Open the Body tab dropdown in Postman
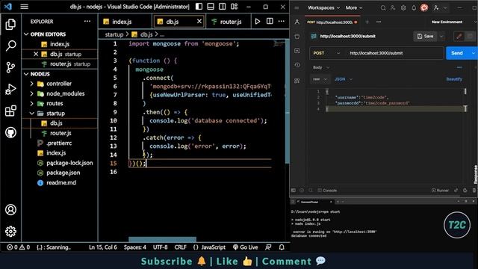This screenshot has height=269, width=478. pos(321,67)
